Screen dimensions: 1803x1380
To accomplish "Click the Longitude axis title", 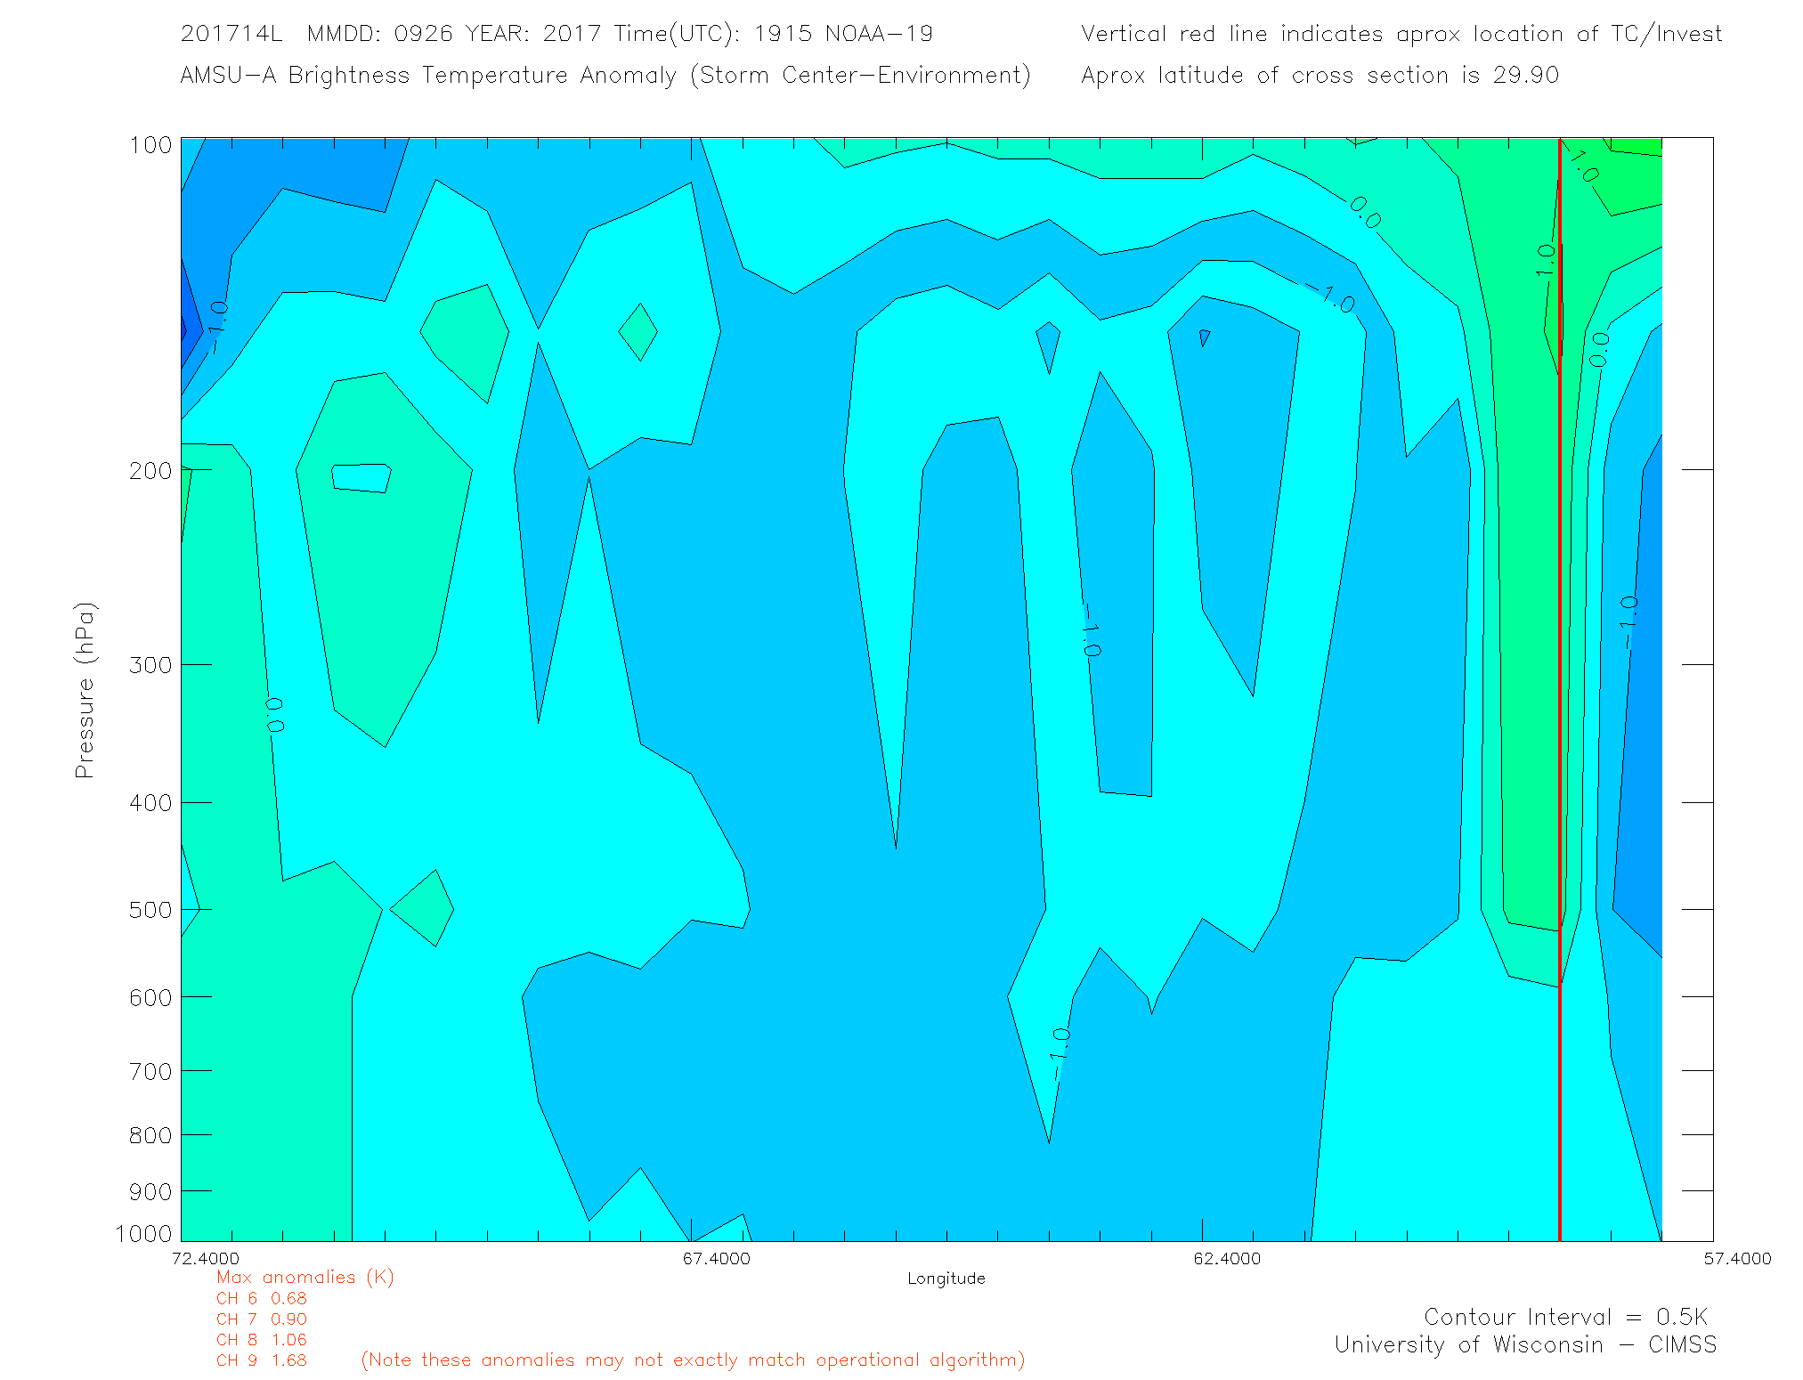I will click(946, 1279).
